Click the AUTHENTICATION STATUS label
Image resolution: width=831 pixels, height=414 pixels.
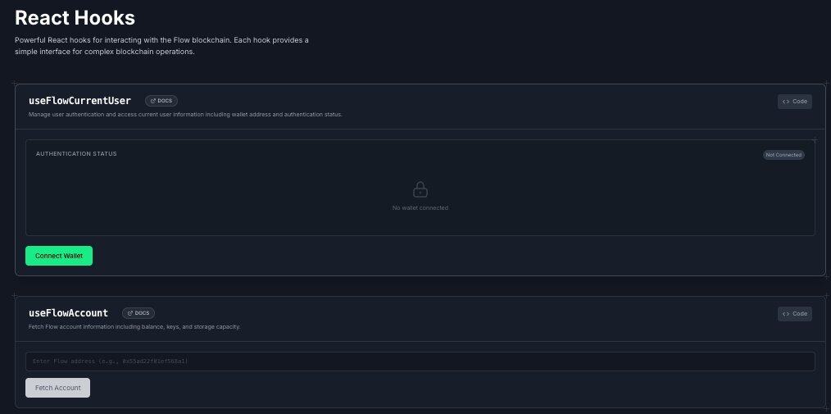click(x=76, y=154)
